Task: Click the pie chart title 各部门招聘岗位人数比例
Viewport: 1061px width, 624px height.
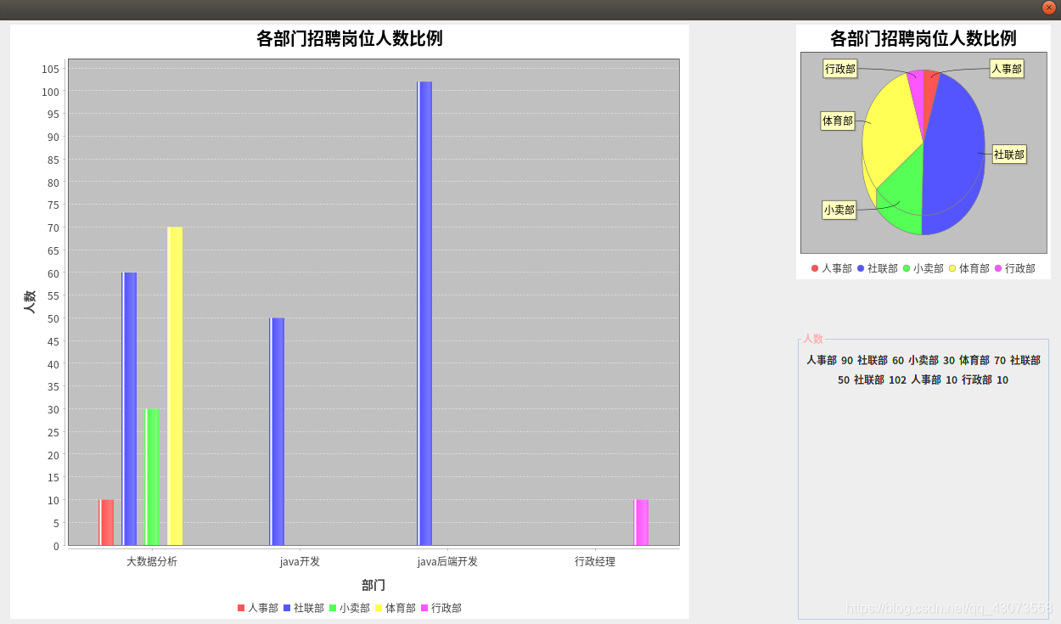Action: click(923, 38)
